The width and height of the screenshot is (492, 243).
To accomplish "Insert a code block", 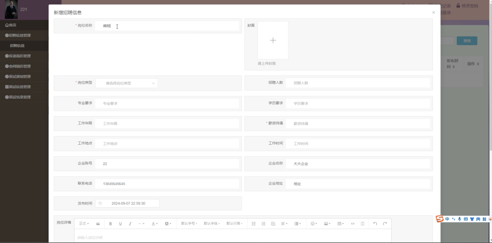I will coord(353,223).
